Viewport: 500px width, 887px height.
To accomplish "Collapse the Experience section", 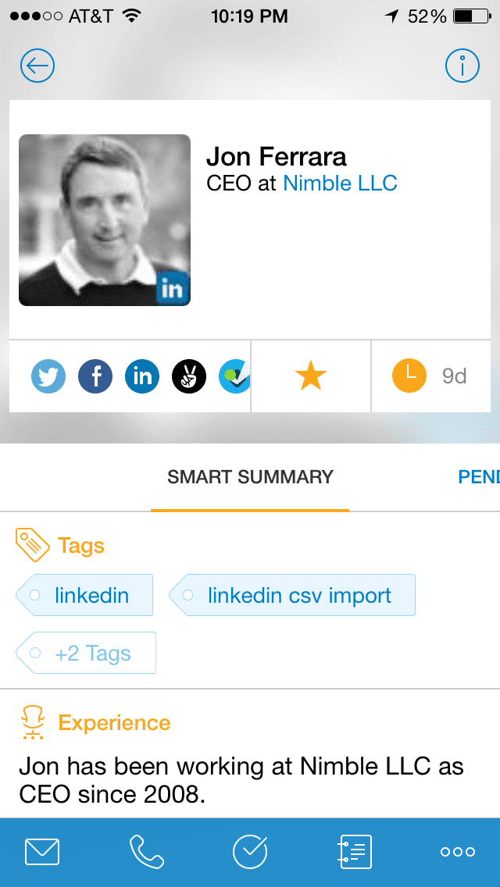I will point(94,722).
